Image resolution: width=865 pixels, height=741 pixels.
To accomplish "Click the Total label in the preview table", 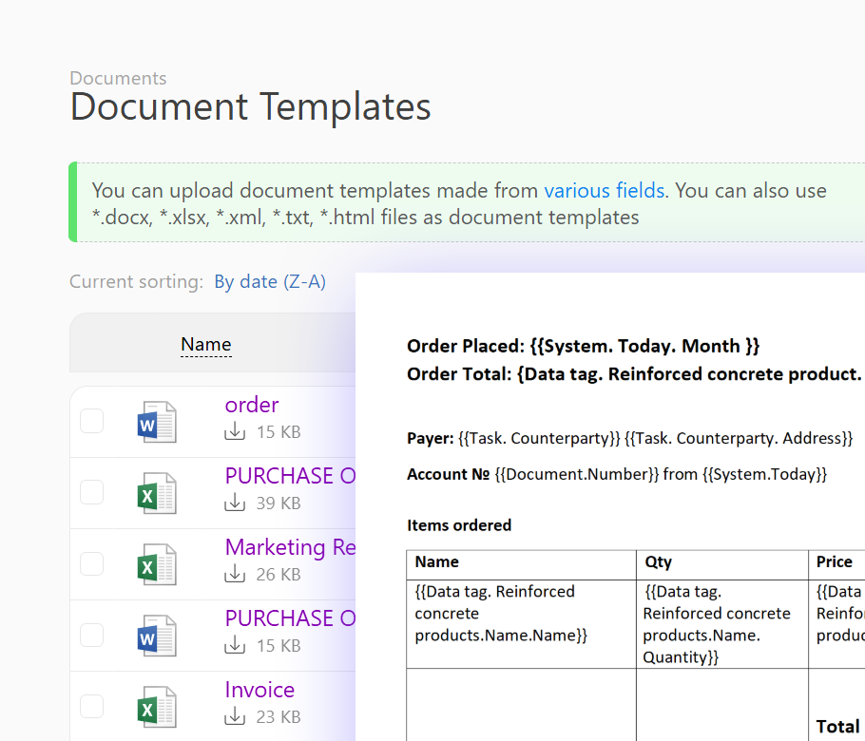I will (837, 727).
